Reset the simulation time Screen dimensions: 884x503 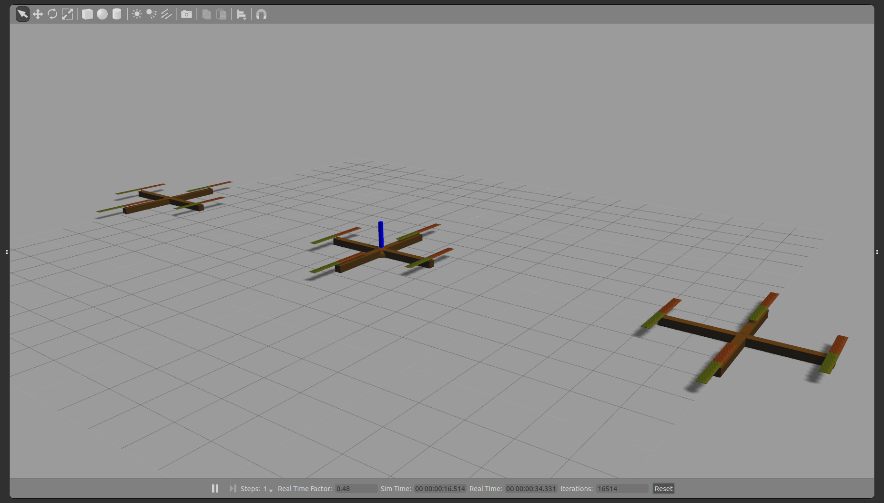663,489
